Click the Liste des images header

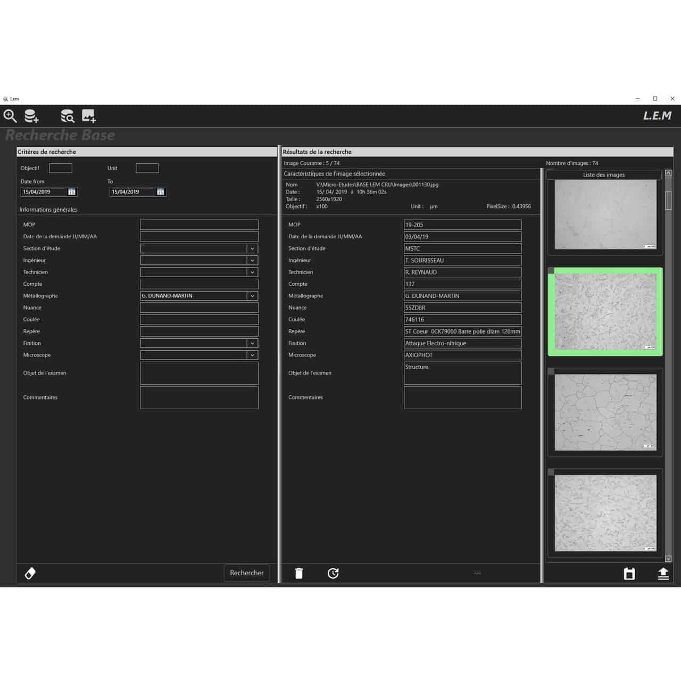click(604, 175)
